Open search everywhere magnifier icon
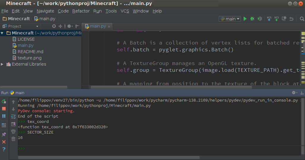 coord(302,19)
